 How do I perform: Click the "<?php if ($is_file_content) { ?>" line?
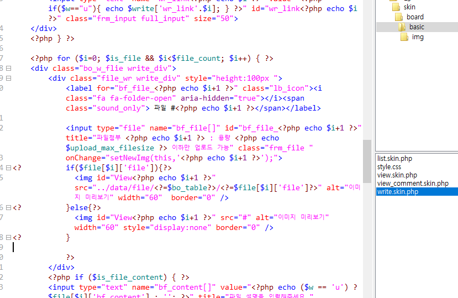coord(119,277)
